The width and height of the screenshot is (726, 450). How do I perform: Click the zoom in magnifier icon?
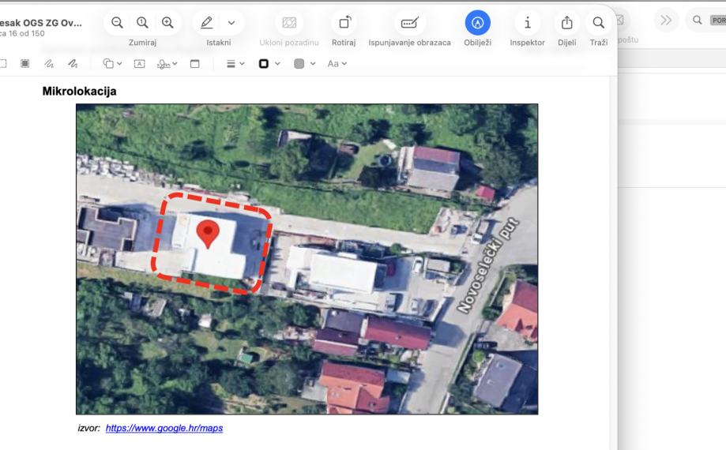pos(167,23)
